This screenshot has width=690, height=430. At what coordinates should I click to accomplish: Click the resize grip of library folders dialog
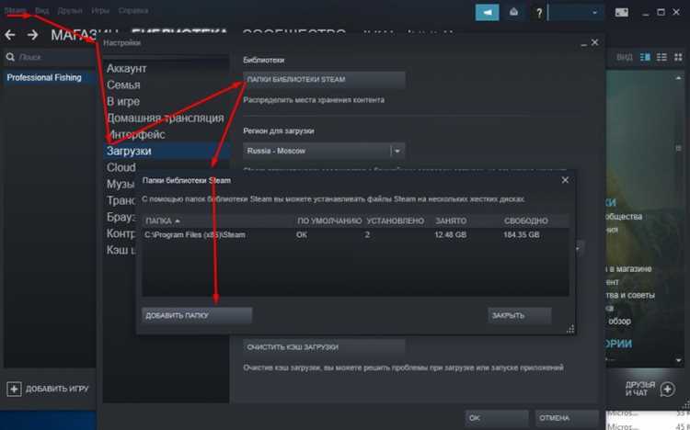point(570,329)
